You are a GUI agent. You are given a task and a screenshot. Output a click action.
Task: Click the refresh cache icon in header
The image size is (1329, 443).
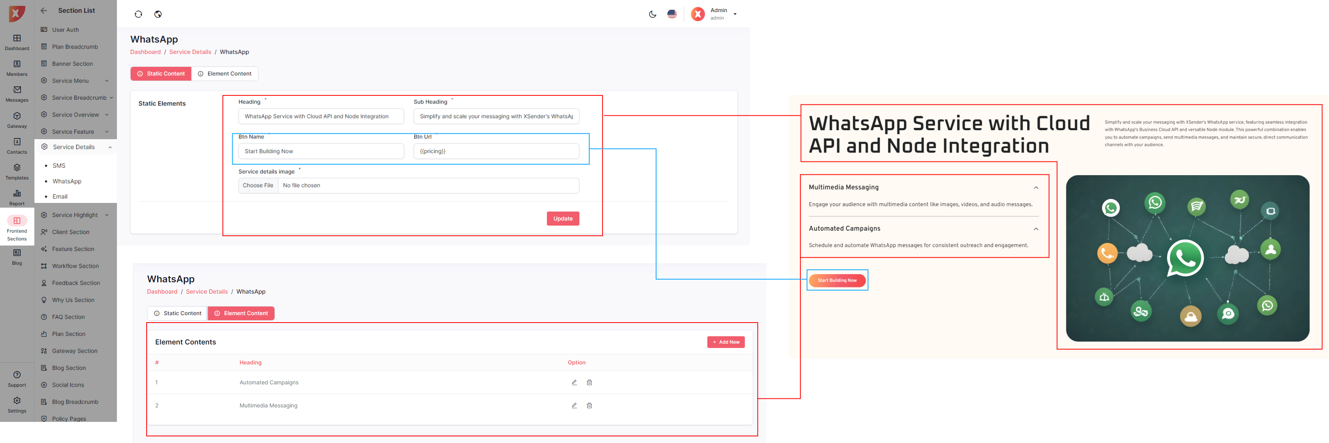(x=138, y=14)
